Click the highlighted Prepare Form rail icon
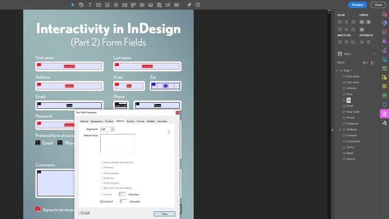 (384, 114)
